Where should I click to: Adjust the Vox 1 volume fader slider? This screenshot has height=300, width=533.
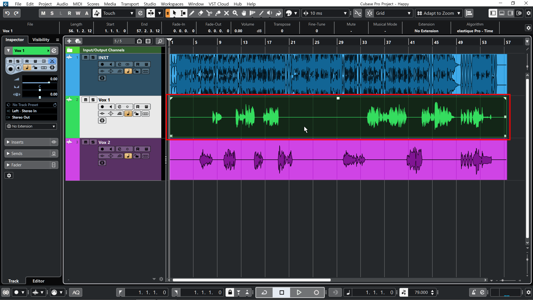click(49, 82)
